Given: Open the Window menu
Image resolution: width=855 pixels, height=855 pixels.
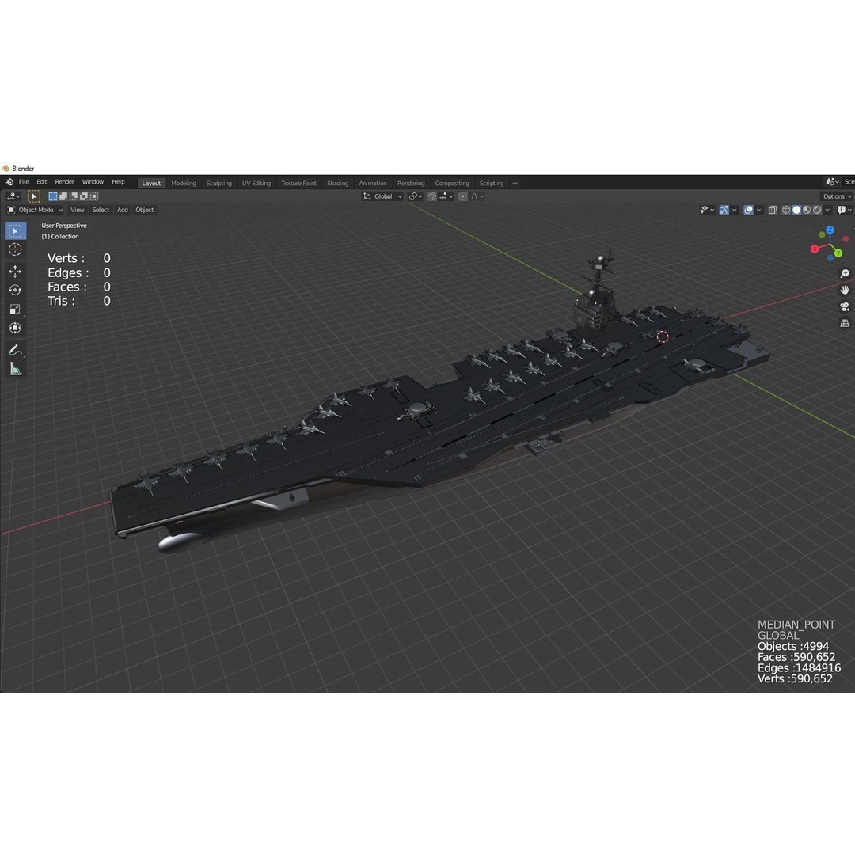Looking at the screenshot, I should [x=93, y=182].
